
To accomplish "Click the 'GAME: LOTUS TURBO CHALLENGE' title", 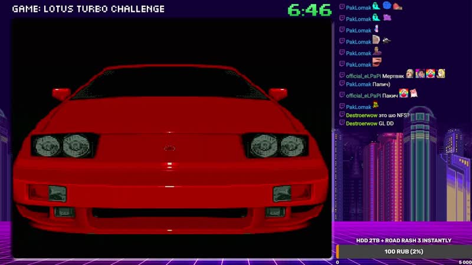I will click(88, 9).
